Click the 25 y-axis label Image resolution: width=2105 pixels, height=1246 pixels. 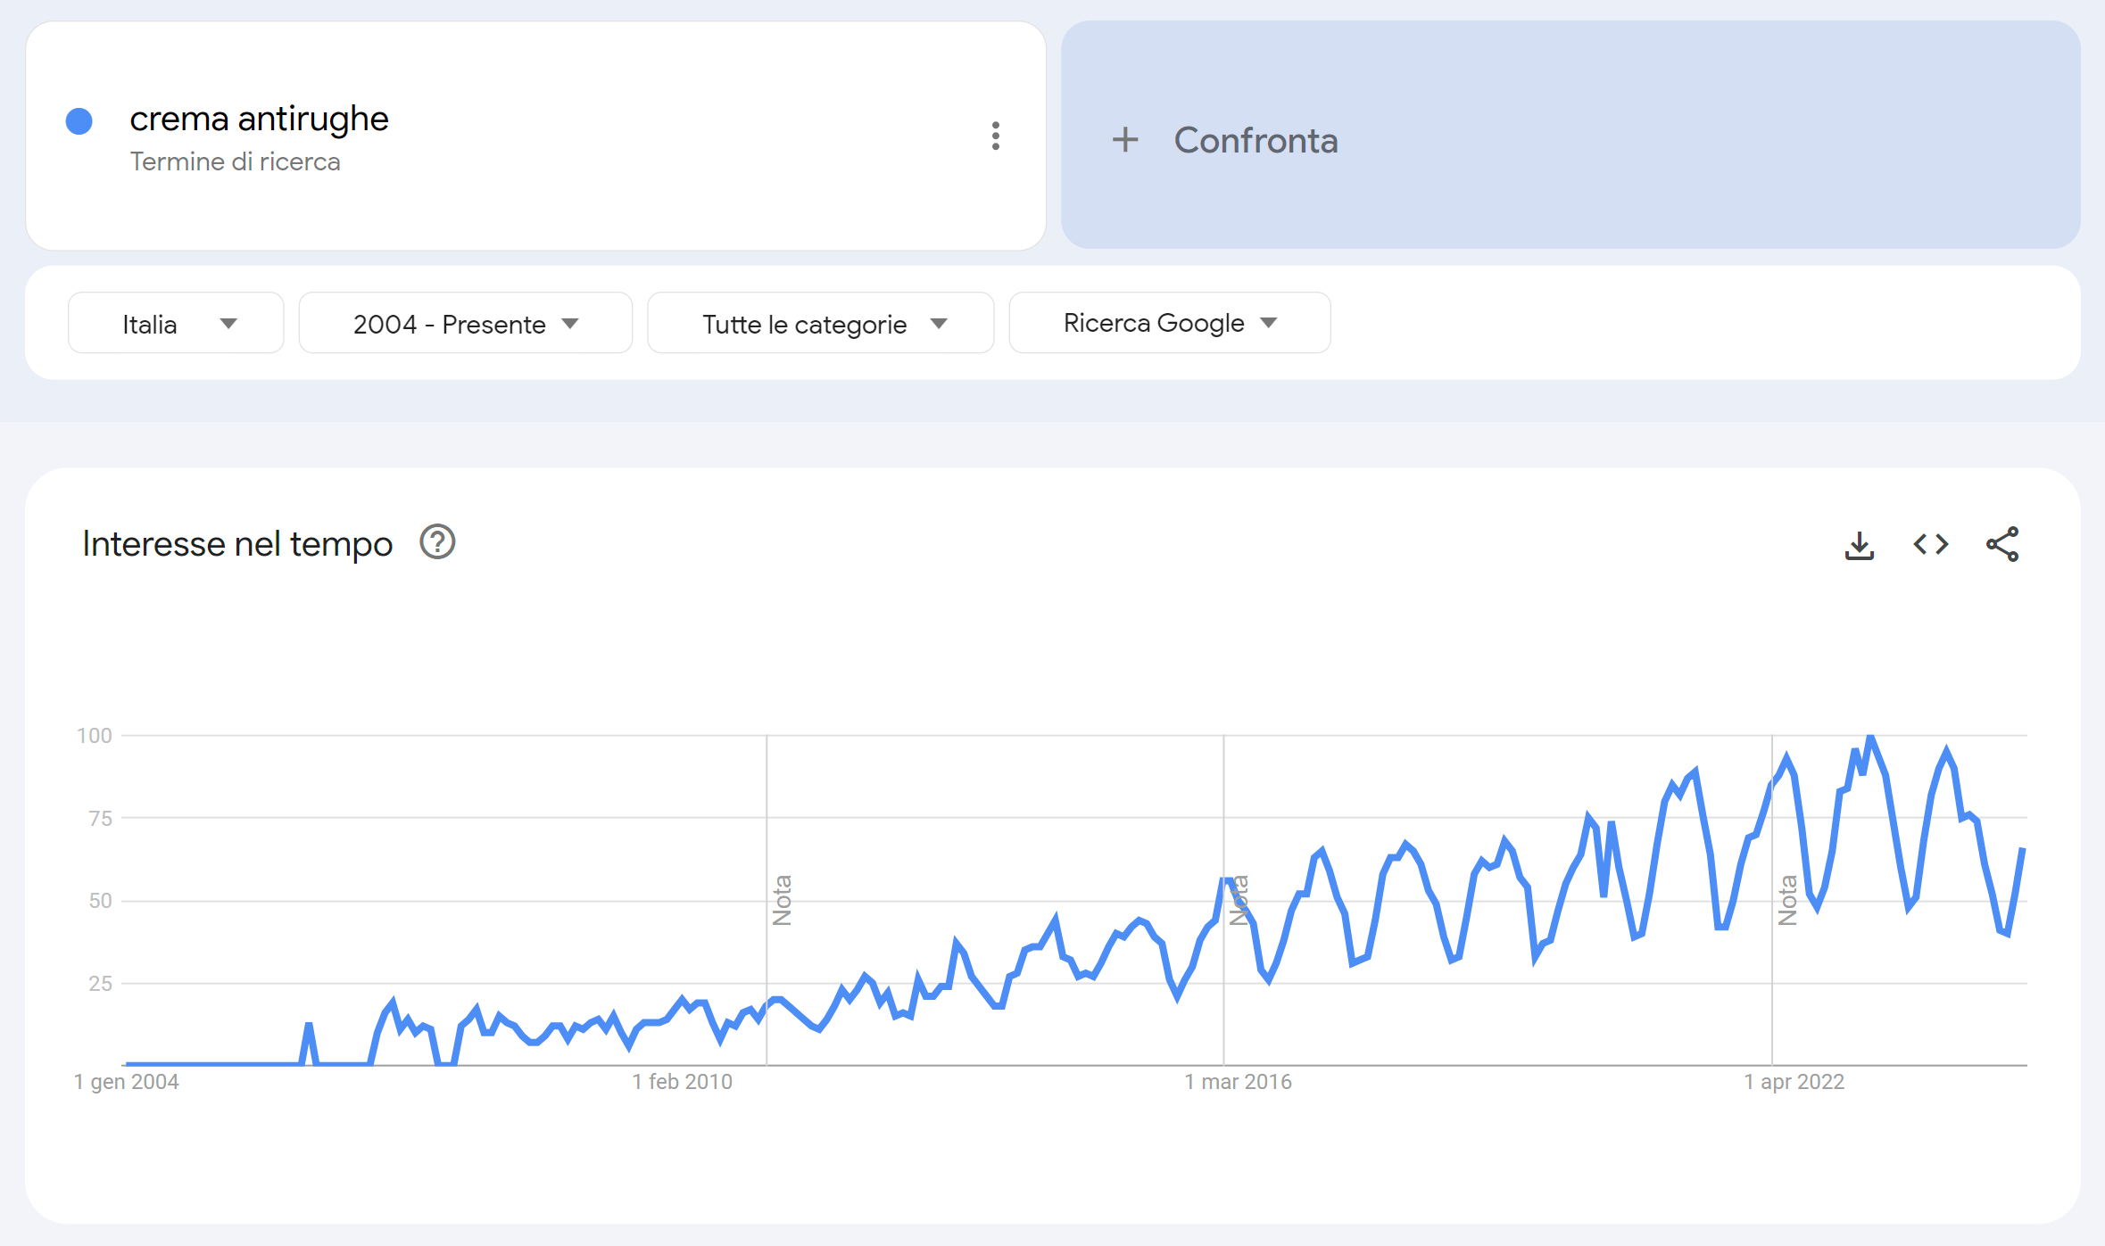100,984
